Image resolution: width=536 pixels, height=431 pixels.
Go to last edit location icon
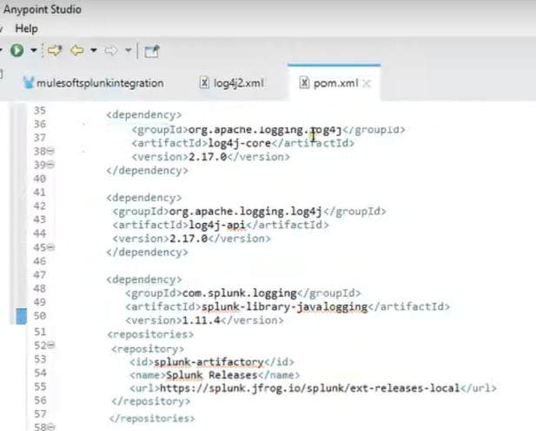55,50
